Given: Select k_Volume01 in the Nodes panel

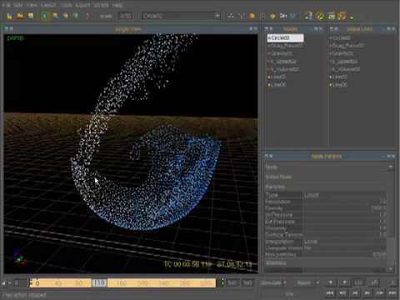Looking at the screenshot, I should tap(283, 69).
